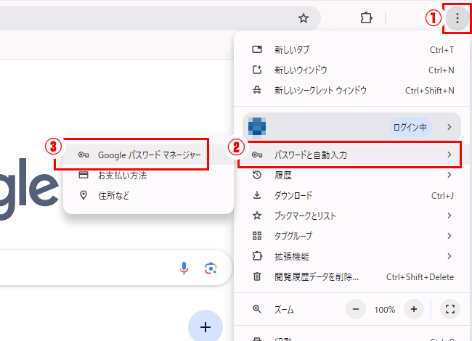Screen dimensions: 472x341
Task: Open the Extensions puzzle icon in toolbar
Action: click(x=366, y=18)
